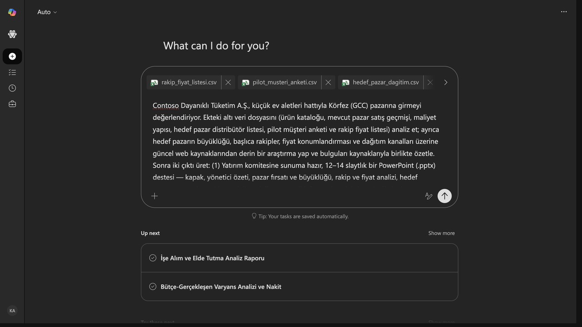Open the pilot_musteri_anketi.csv attachment chip
This screenshot has width=582, height=327.
[x=280, y=82]
